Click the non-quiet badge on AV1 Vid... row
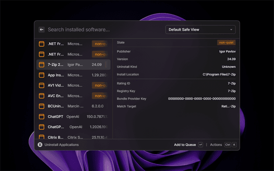This screenshot has height=171, width=274. coord(100,85)
